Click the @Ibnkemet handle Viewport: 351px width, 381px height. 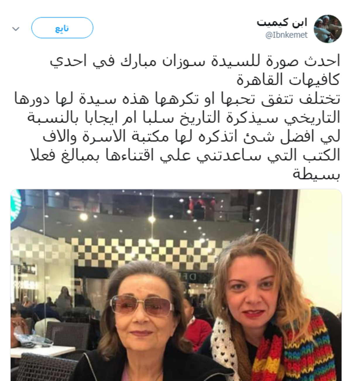click(x=286, y=35)
